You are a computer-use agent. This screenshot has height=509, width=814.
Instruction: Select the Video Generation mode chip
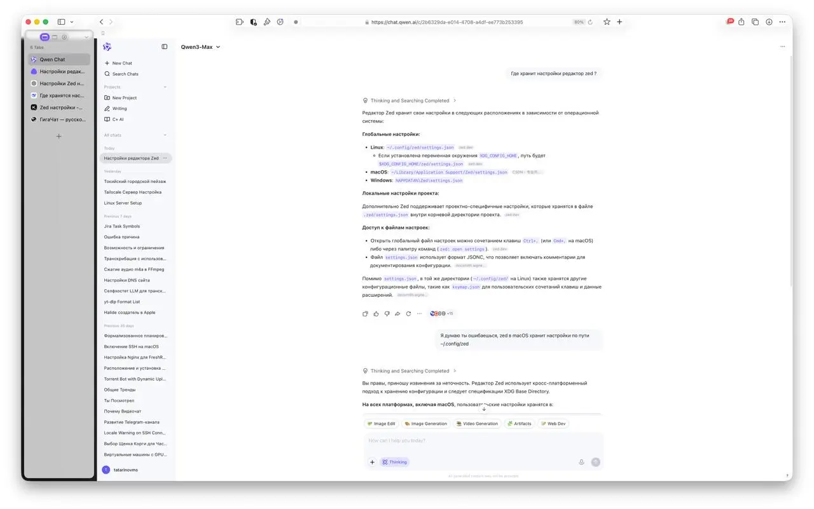[477, 424]
